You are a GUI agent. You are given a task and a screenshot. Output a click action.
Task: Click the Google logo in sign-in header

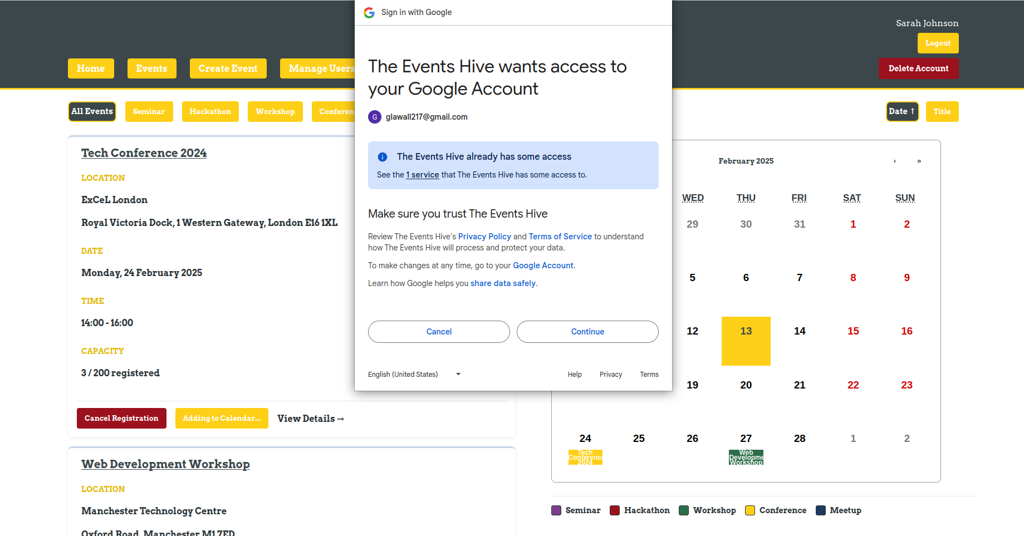click(x=369, y=12)
